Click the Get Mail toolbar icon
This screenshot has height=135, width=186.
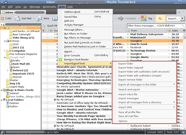click(17, 18)
